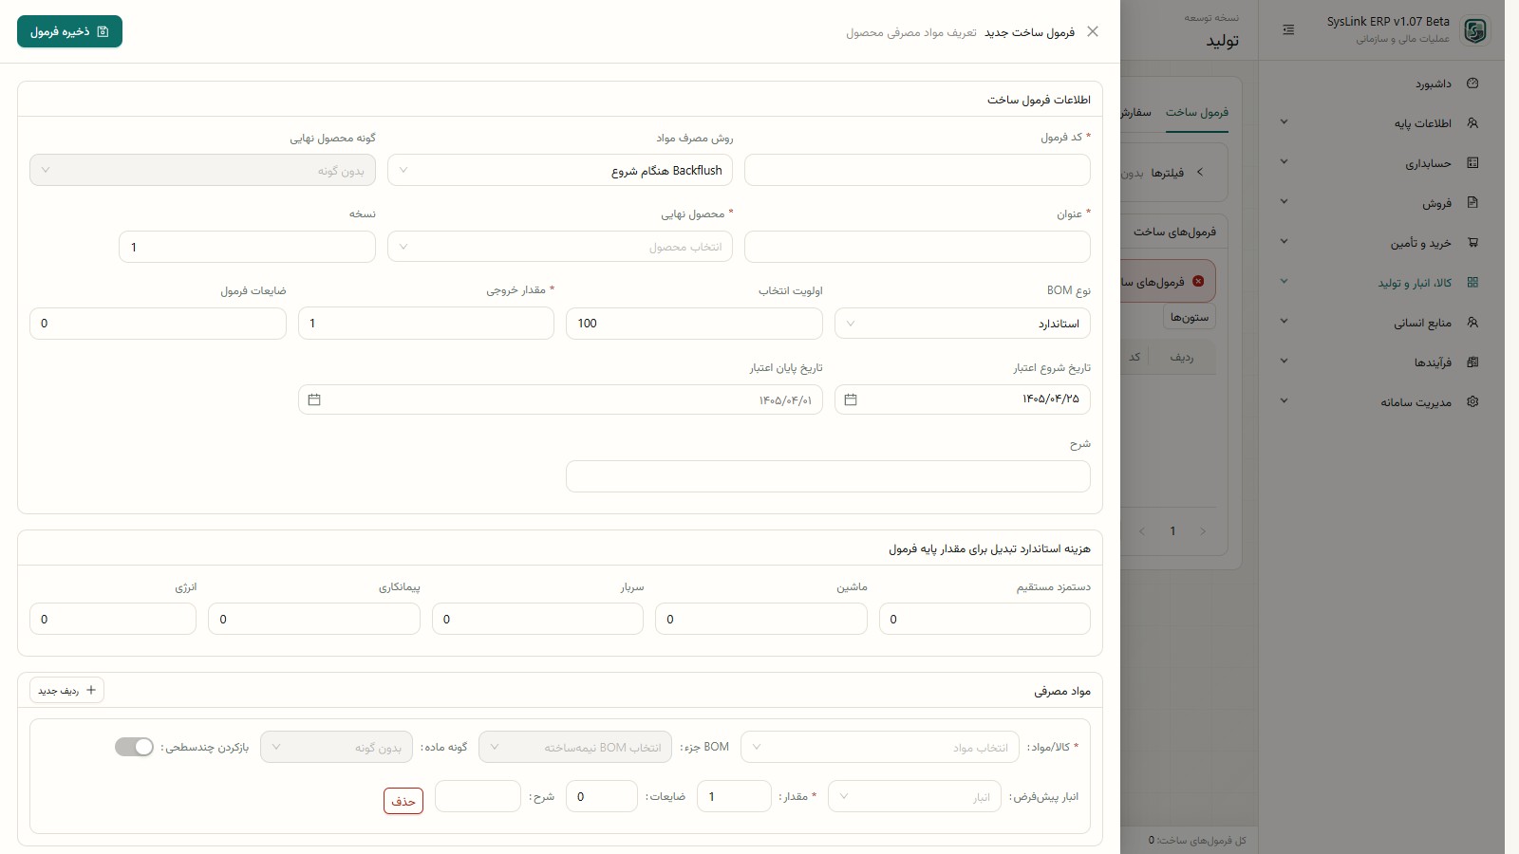Click the اطلاعات پایه sidebar icon
This screenshot has width=1519, height=854.
pyautogui.click(x=1472, y=123)
